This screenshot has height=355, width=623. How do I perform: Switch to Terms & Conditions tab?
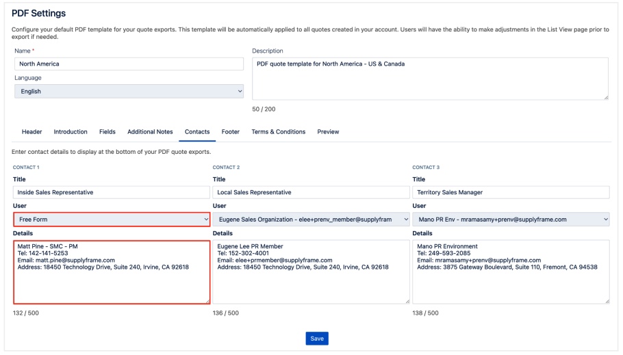[x=278, y=132]
